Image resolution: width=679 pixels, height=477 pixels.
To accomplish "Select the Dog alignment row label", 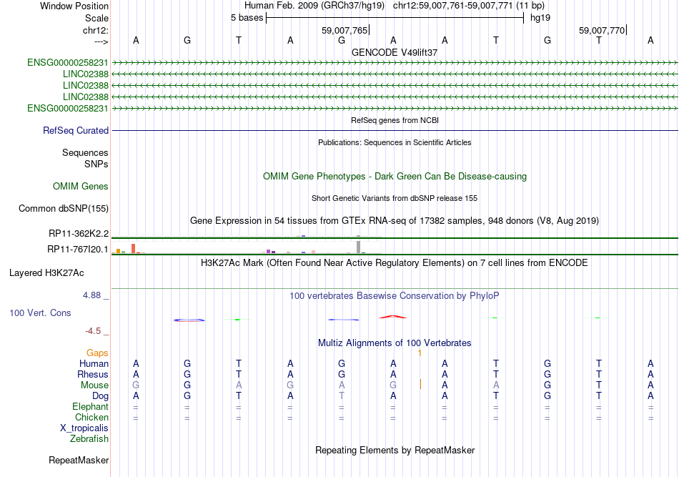I will [101, 396].
